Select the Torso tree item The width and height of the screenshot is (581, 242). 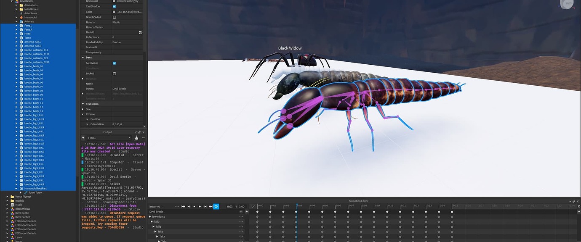(27, 38)
